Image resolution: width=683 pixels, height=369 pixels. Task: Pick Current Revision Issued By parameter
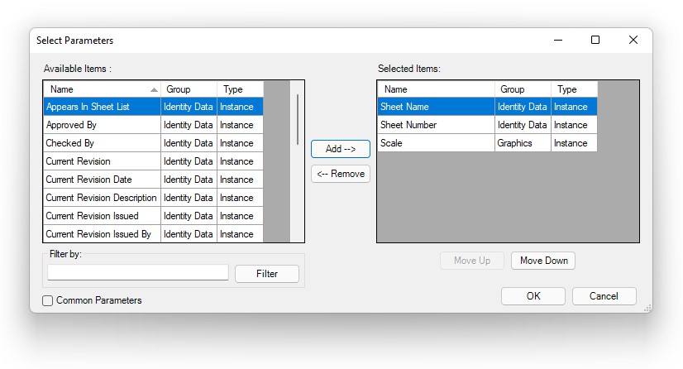(101, 234)
